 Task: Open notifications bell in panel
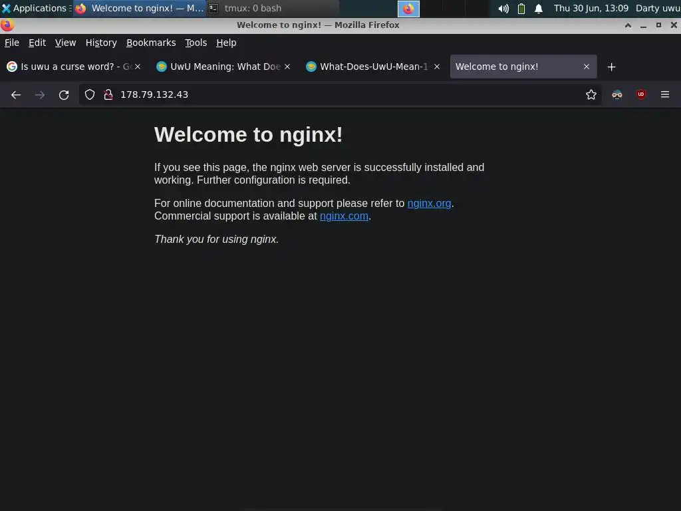point(539,9)
